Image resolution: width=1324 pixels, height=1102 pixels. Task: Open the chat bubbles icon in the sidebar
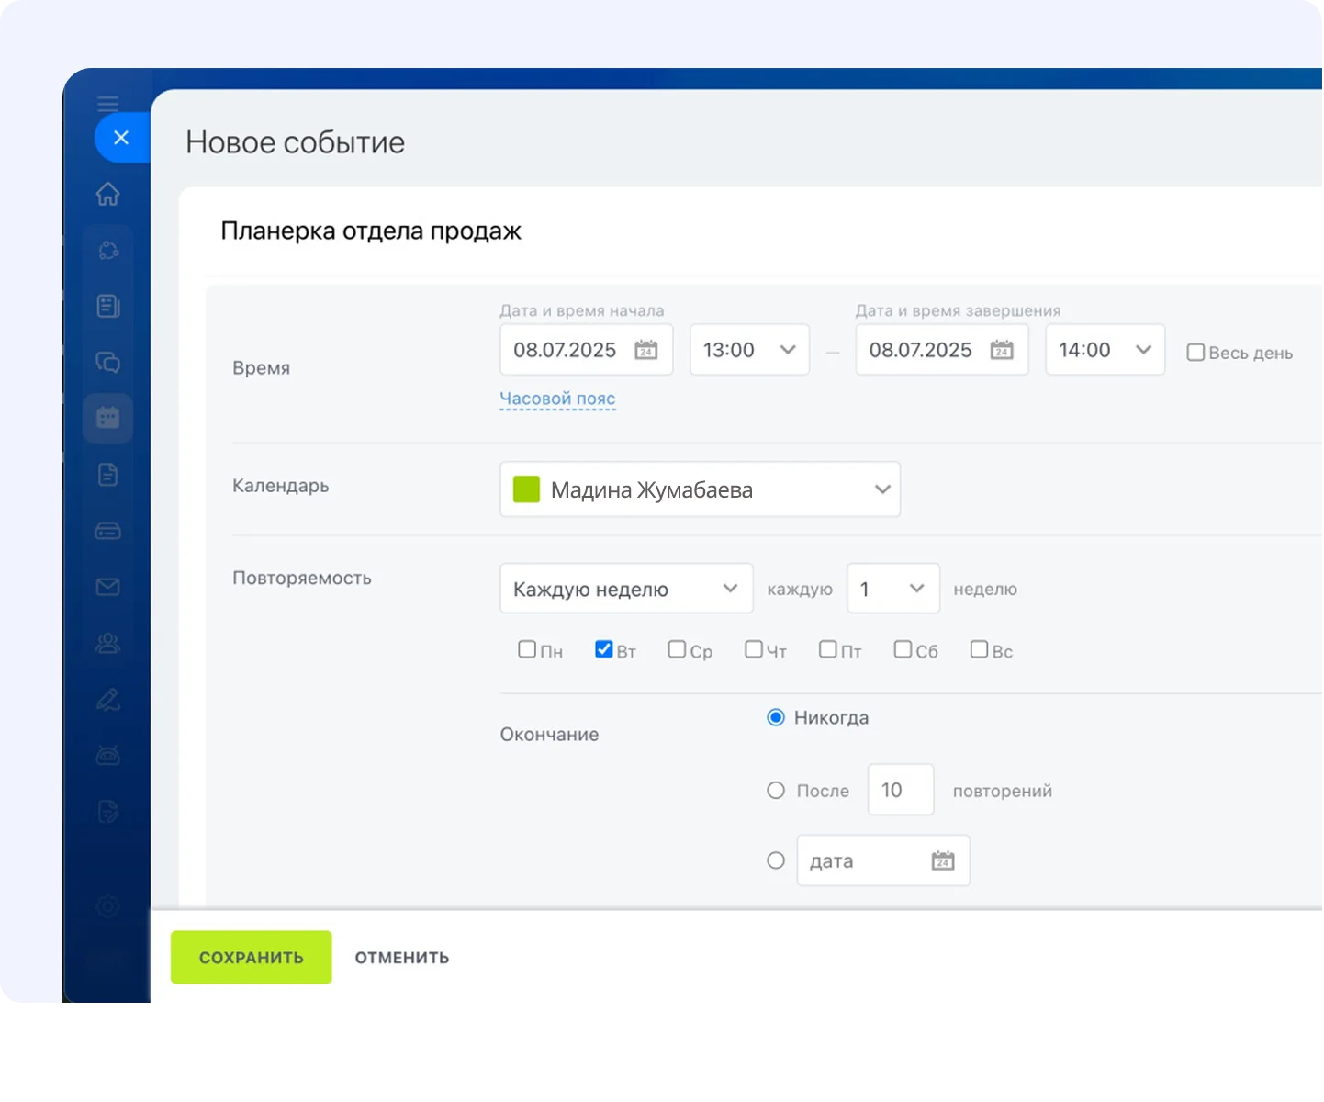tap(108, 362)
